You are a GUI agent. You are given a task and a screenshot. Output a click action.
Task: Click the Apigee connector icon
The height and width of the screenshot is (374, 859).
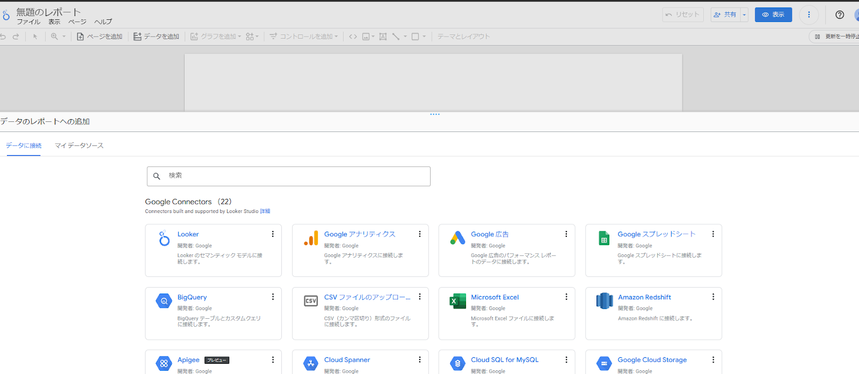tap(164, 363)
